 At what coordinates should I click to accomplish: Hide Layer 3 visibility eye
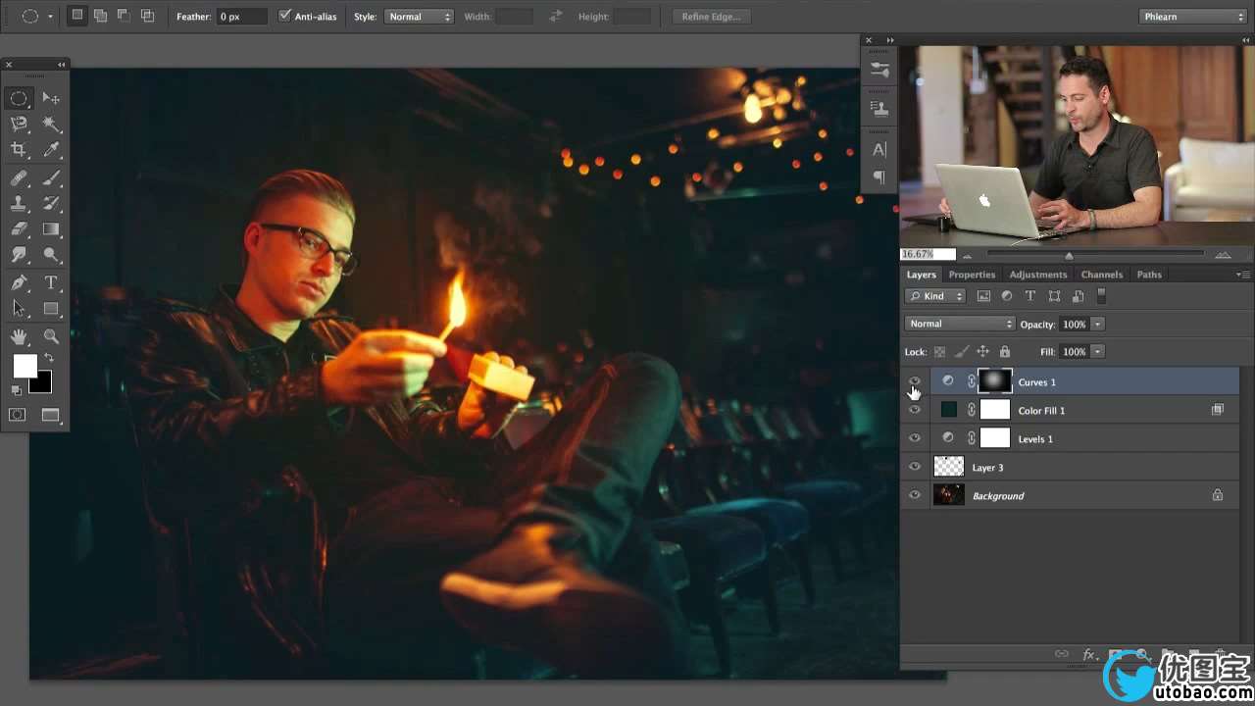click(x=915, y=467)
